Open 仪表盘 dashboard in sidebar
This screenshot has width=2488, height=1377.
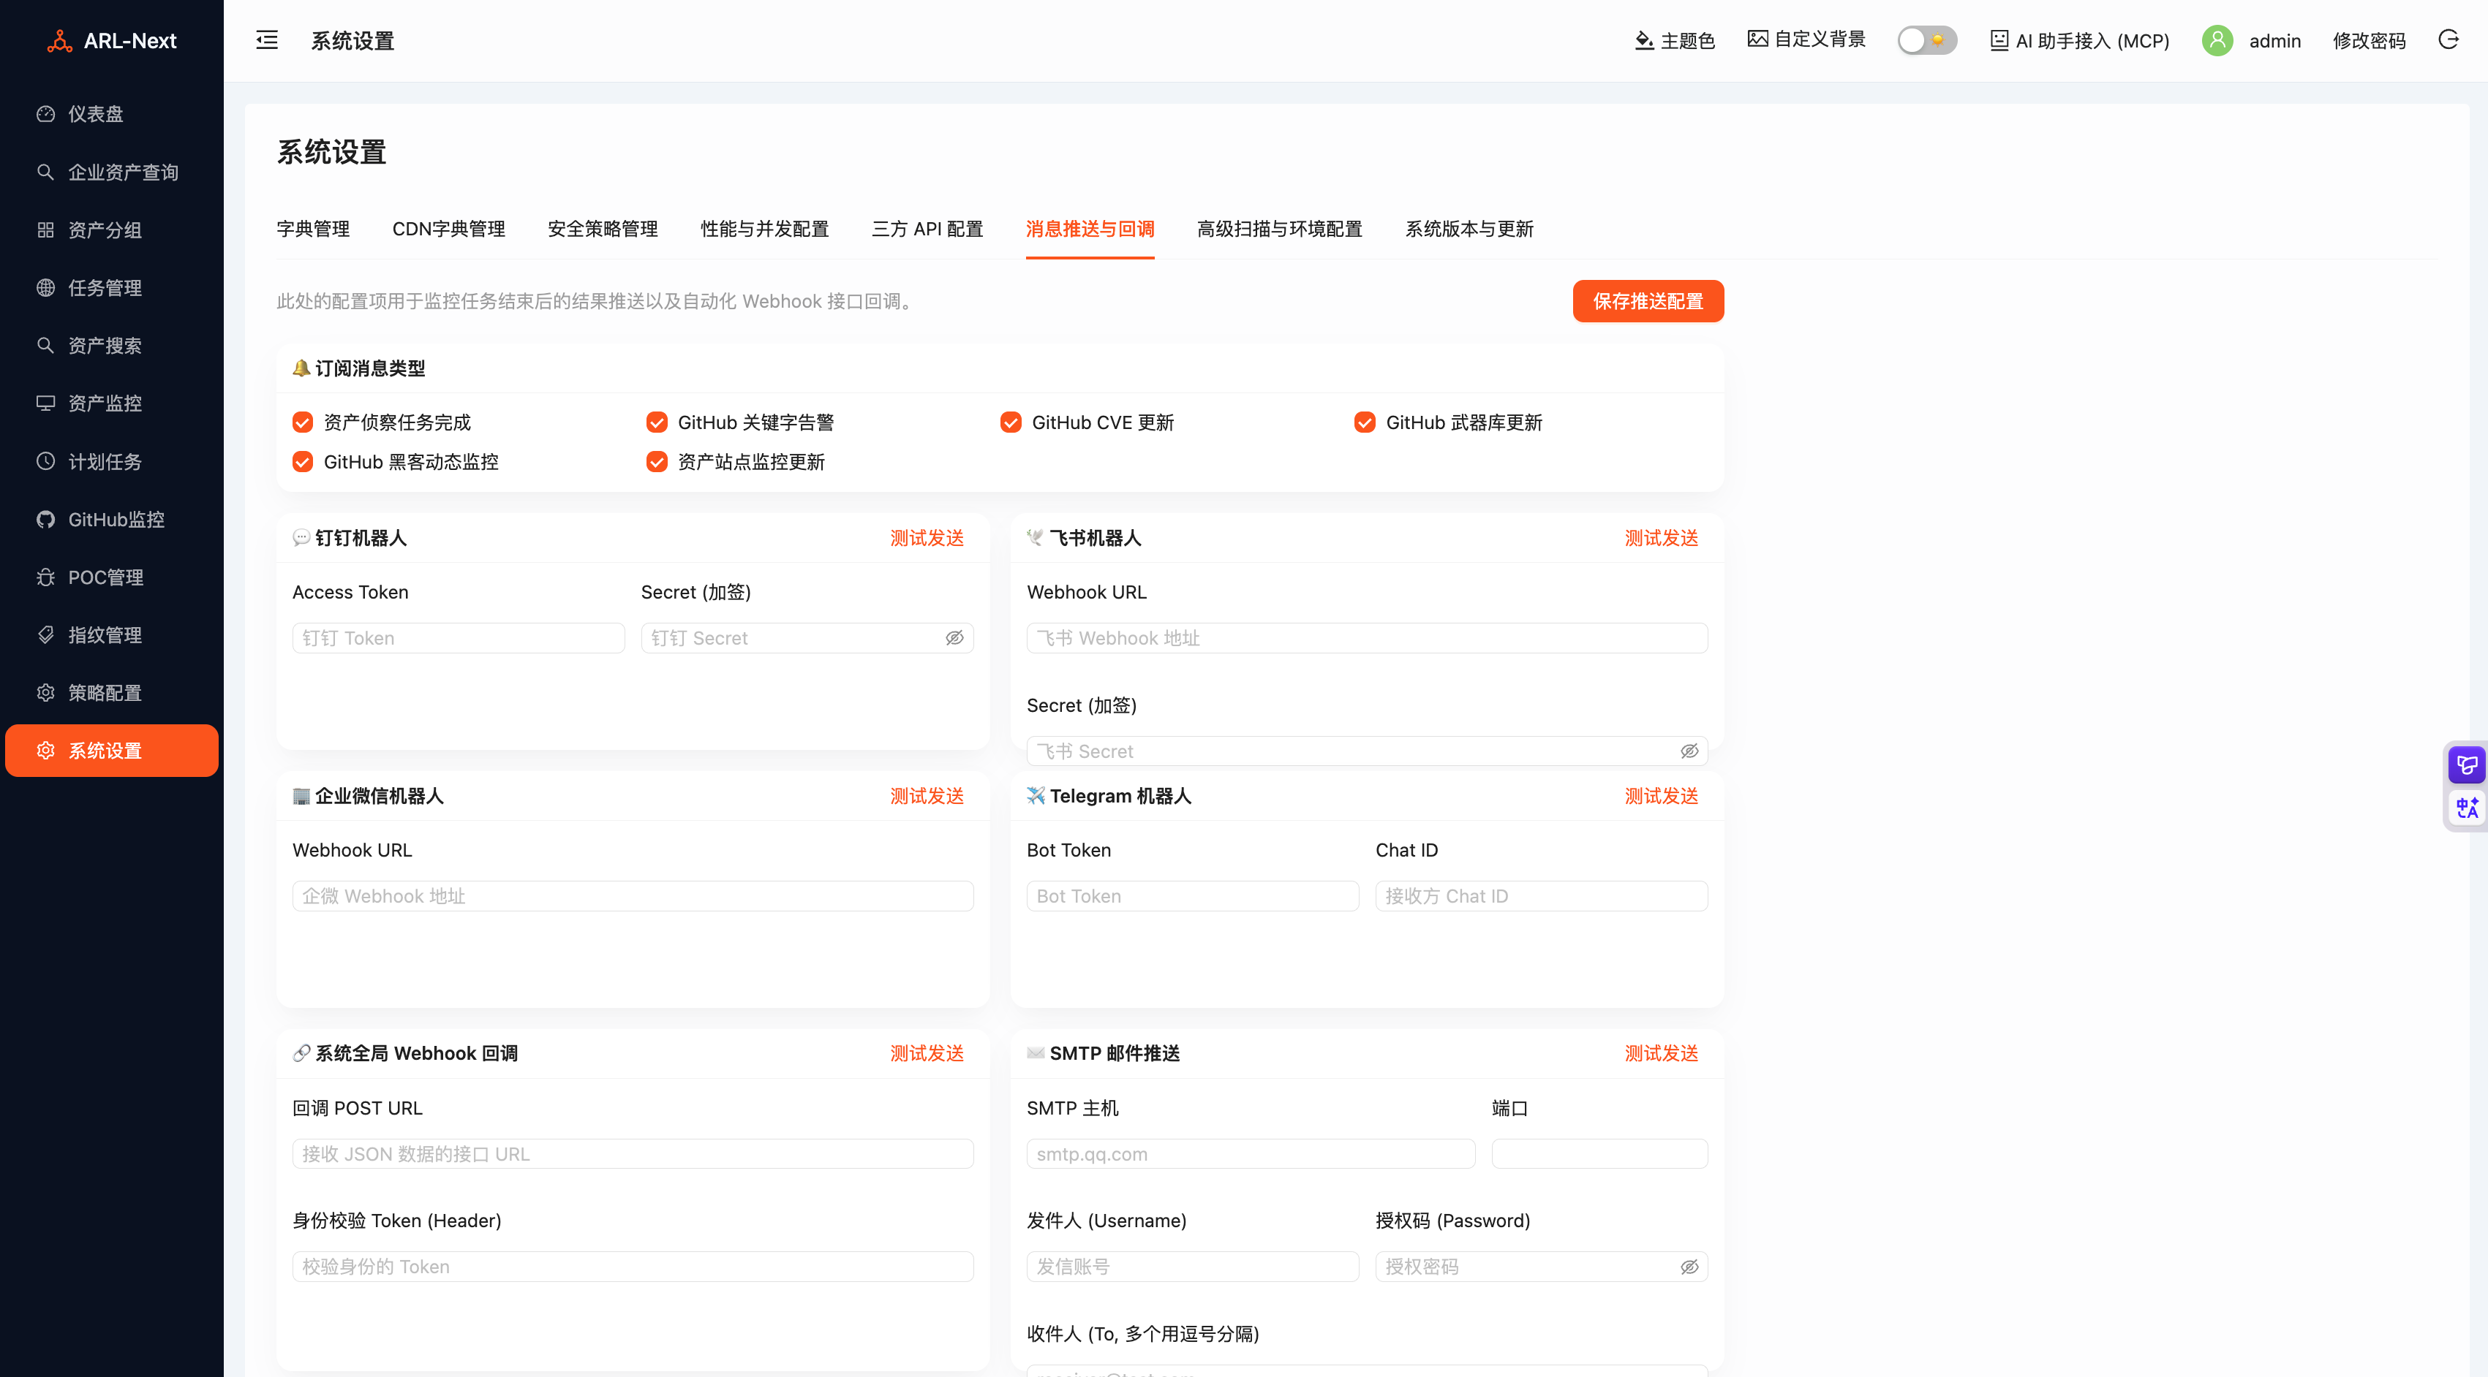point(112,114)
